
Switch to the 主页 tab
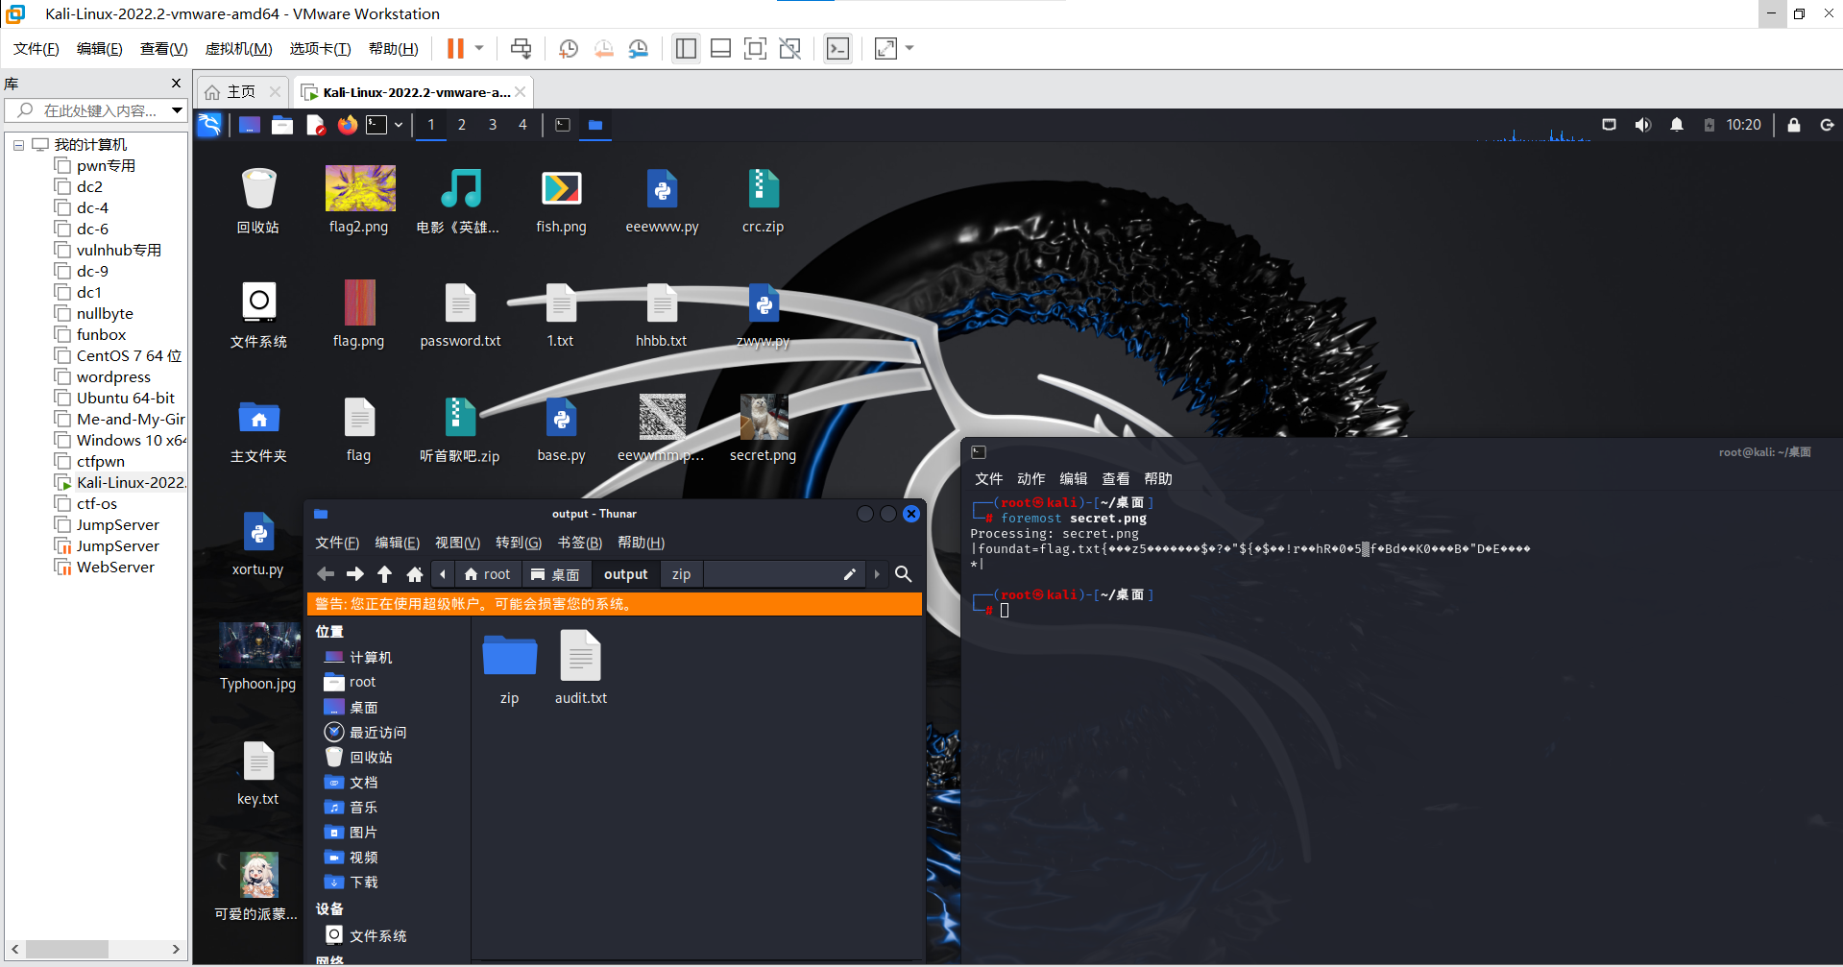(241, 92)
